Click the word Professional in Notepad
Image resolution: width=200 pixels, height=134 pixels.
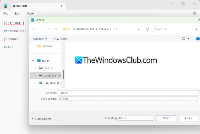coord(15,31)
